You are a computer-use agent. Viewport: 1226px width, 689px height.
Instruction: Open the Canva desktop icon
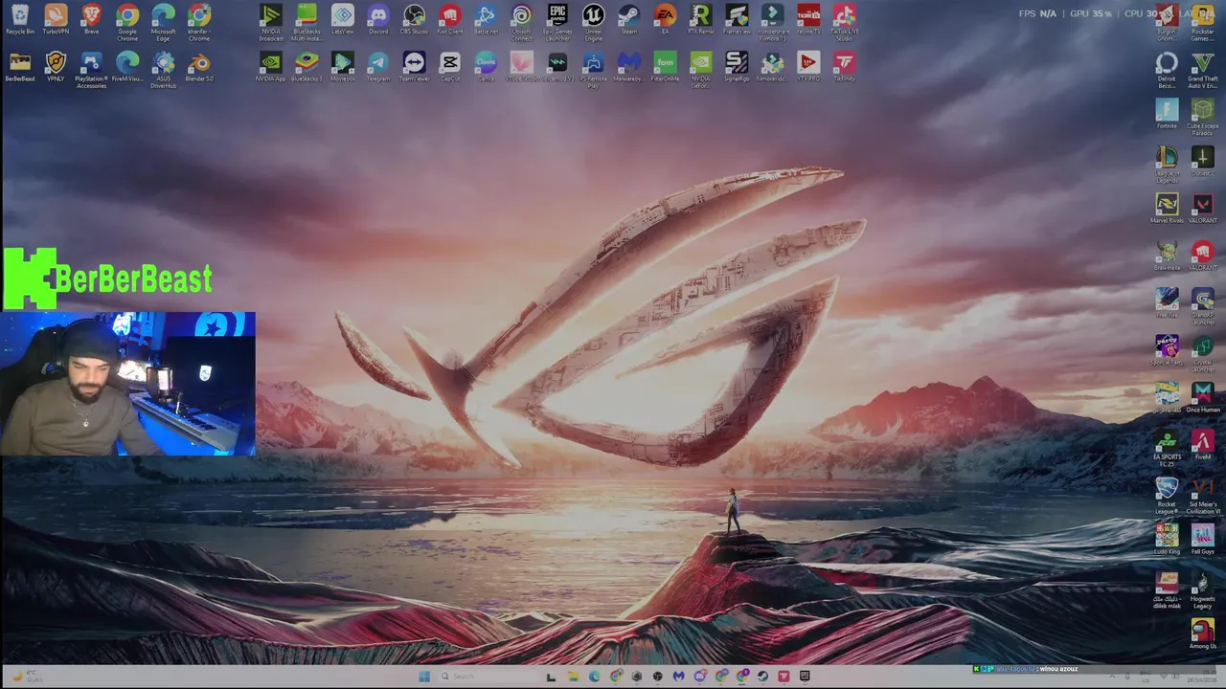[x=486, y=67]
